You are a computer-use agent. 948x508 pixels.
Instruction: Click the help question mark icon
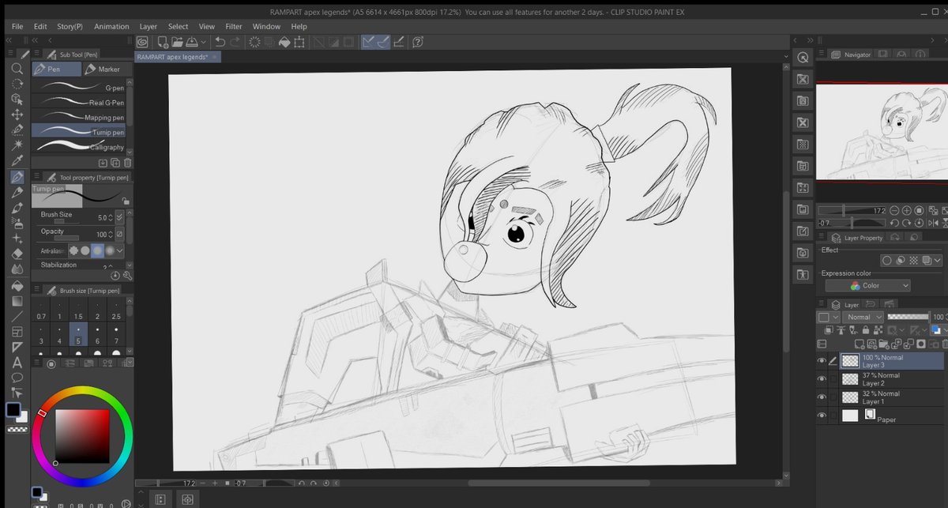[418, 42]
